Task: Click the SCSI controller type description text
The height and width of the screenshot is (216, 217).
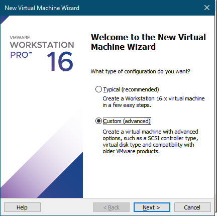Action: (x=150, y=142)
